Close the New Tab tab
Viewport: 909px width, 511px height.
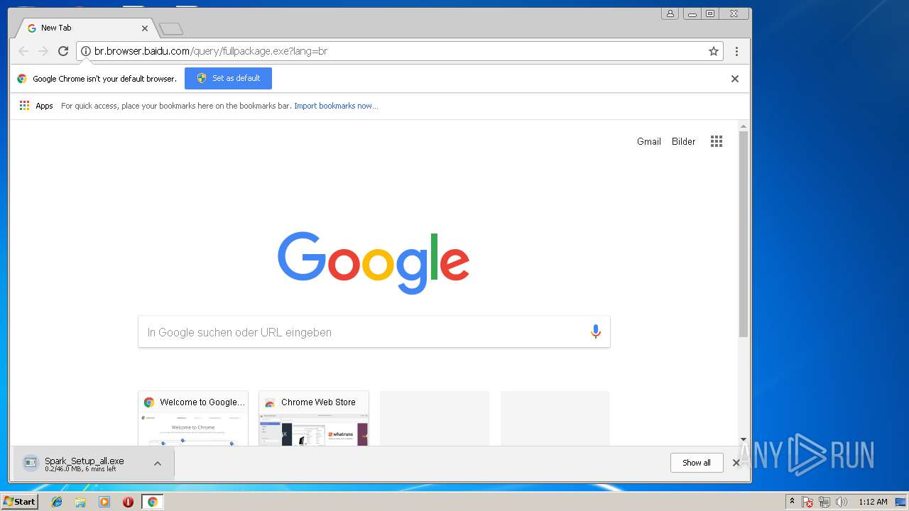pos(145,28)
